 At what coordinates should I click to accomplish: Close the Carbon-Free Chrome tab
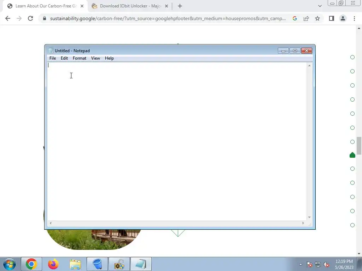(82, 6)
